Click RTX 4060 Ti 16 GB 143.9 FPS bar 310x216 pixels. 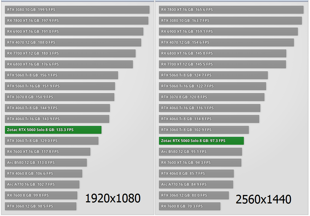(57, 119)
